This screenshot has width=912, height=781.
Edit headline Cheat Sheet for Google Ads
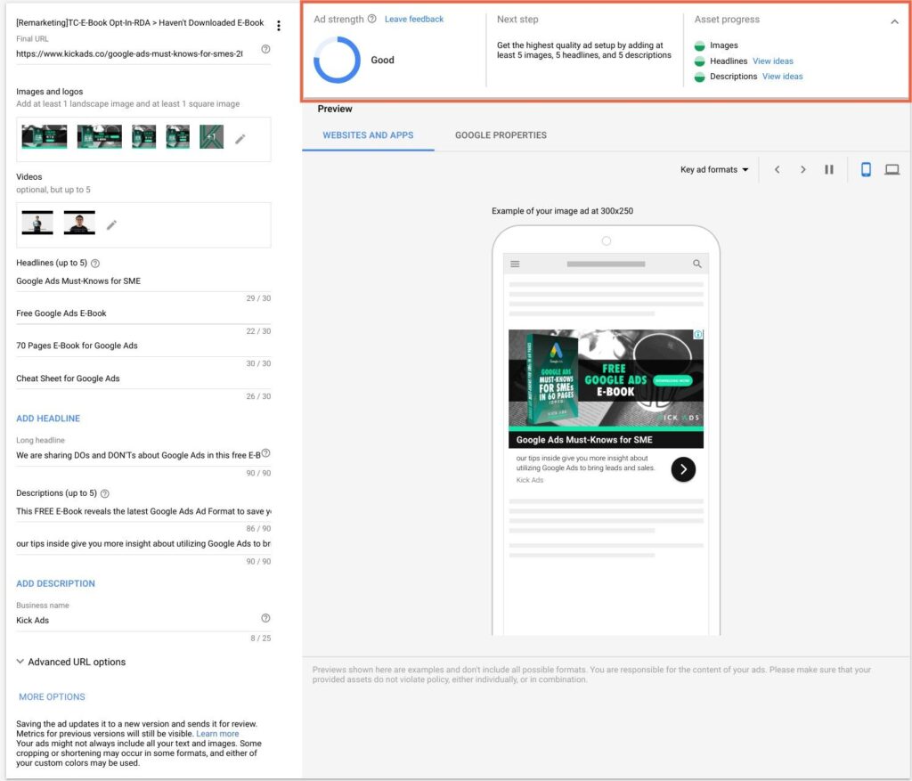tap(143, 378)
